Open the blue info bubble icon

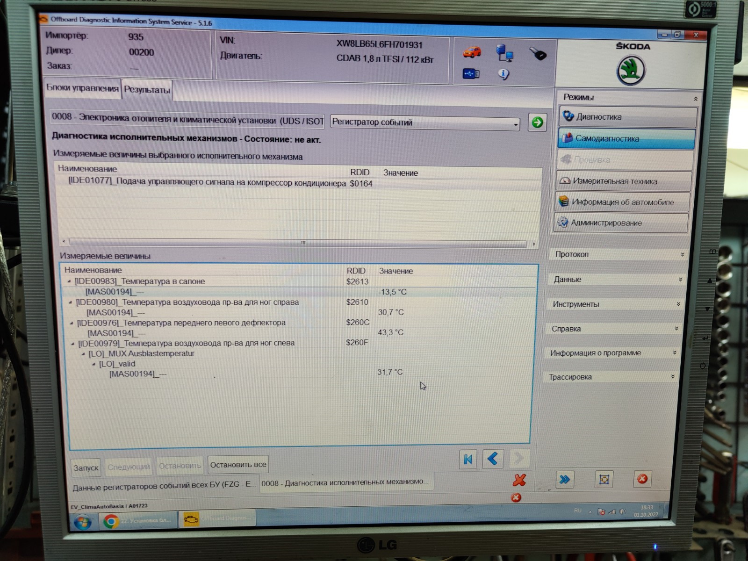[503, 74]
